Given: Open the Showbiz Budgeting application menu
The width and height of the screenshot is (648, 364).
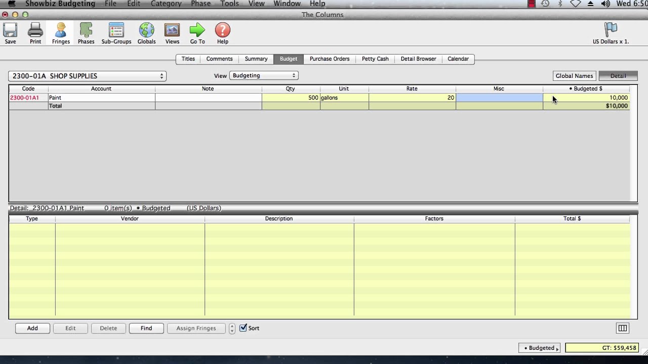Looking at the screenshot, I should click(x=60, y=4).
